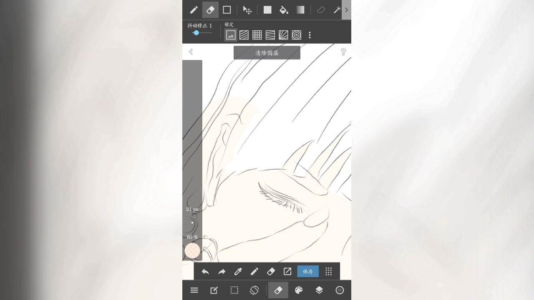Image resolution: width=534 pixels, height=300 pixels.
Task: Select the lasso selection tool
Action: [x=321, y=10]
